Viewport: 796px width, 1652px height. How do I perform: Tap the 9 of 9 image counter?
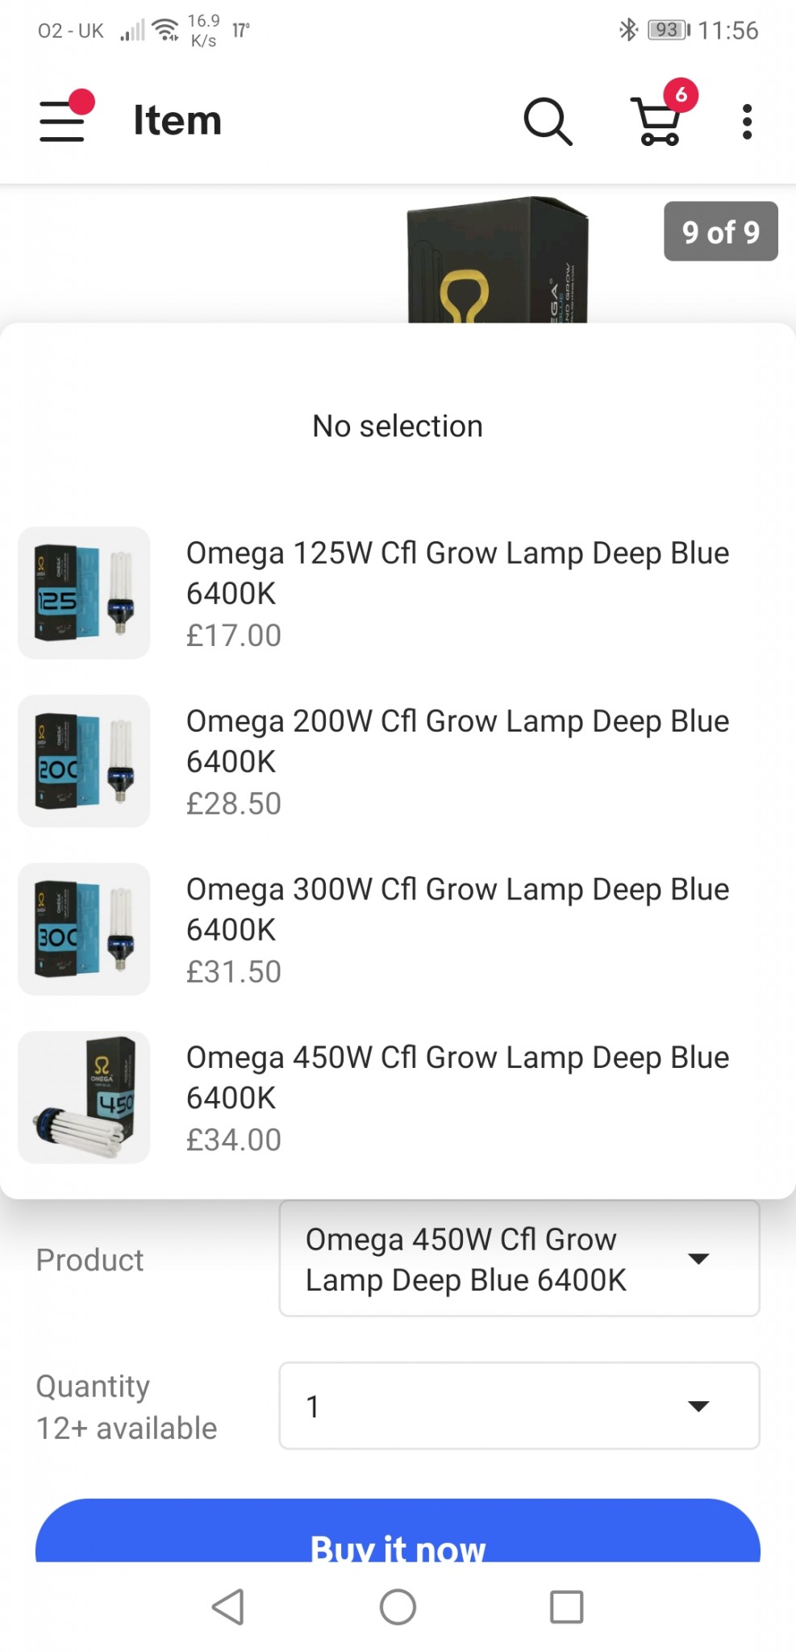[720, 232]
